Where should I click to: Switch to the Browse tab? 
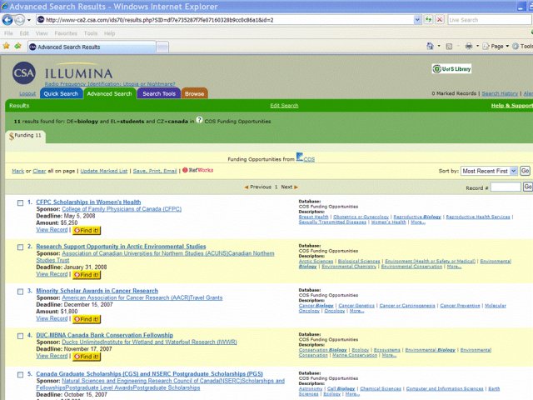click(x=194, y=93)
